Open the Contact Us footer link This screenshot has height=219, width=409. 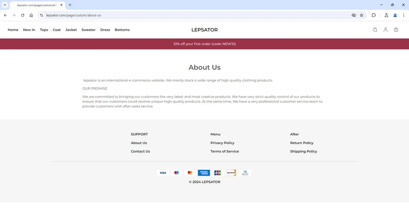coord(140,151)
